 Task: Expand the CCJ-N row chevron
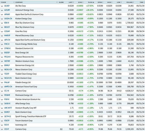click(2, 91)
